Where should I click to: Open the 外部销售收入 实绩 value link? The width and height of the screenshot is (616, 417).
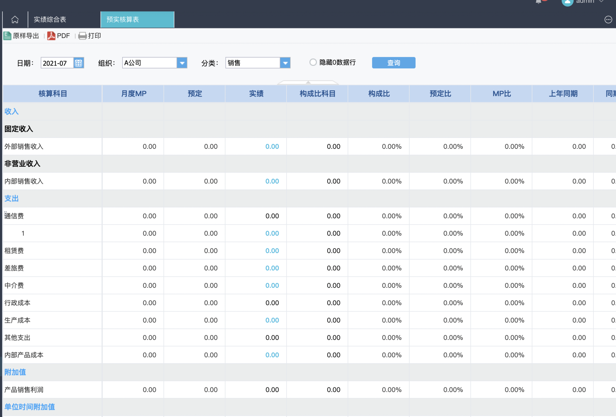pyautogui.click(x=272, y=146)
